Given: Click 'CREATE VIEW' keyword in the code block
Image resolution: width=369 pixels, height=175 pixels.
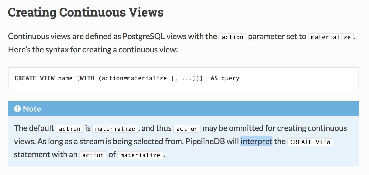Looking at the screenshot, I should 35,78.
